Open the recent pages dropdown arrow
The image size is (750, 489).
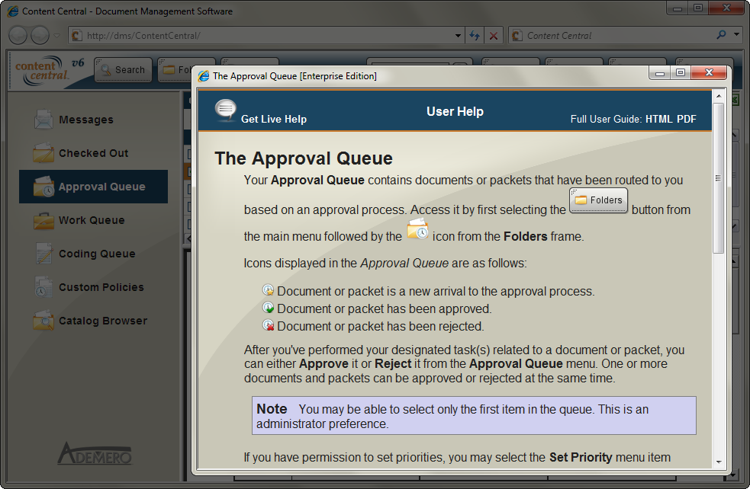click(x=56, y=36)
